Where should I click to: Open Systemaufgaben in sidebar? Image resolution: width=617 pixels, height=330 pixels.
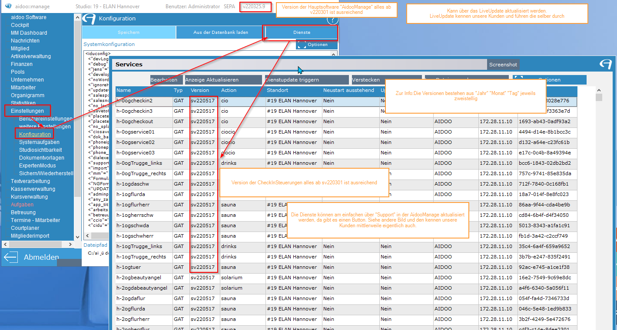coord(40,142)
